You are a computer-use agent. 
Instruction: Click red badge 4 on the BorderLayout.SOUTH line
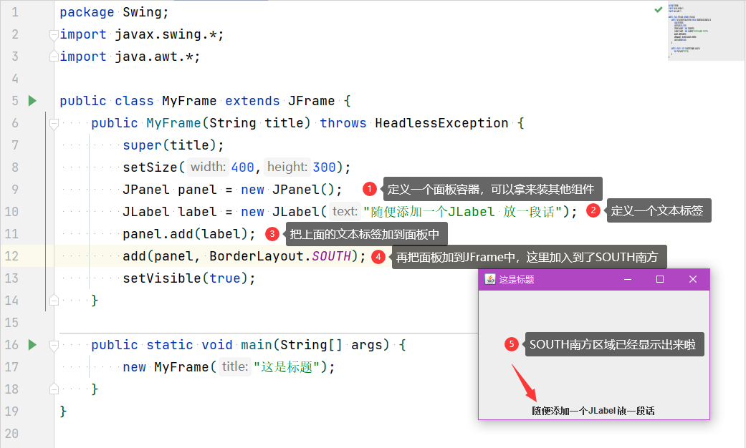coord(378,256)
